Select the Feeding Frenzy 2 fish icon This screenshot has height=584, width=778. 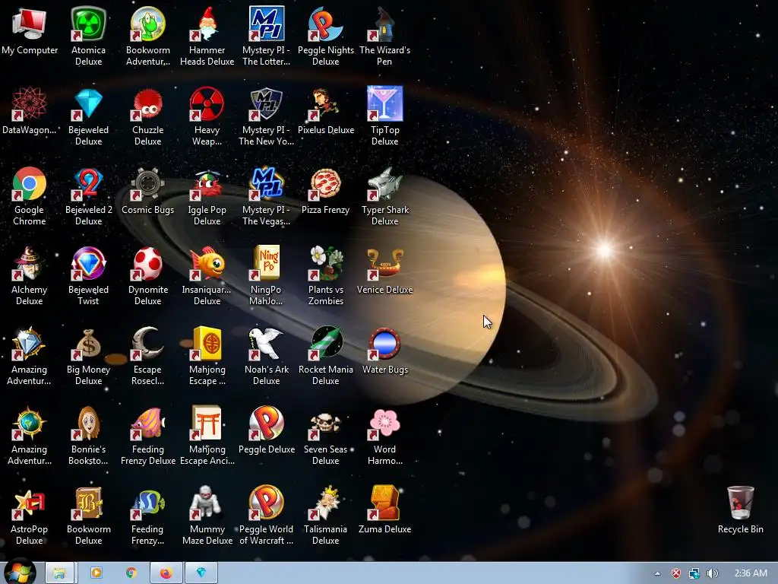click(x=148, y=503)
